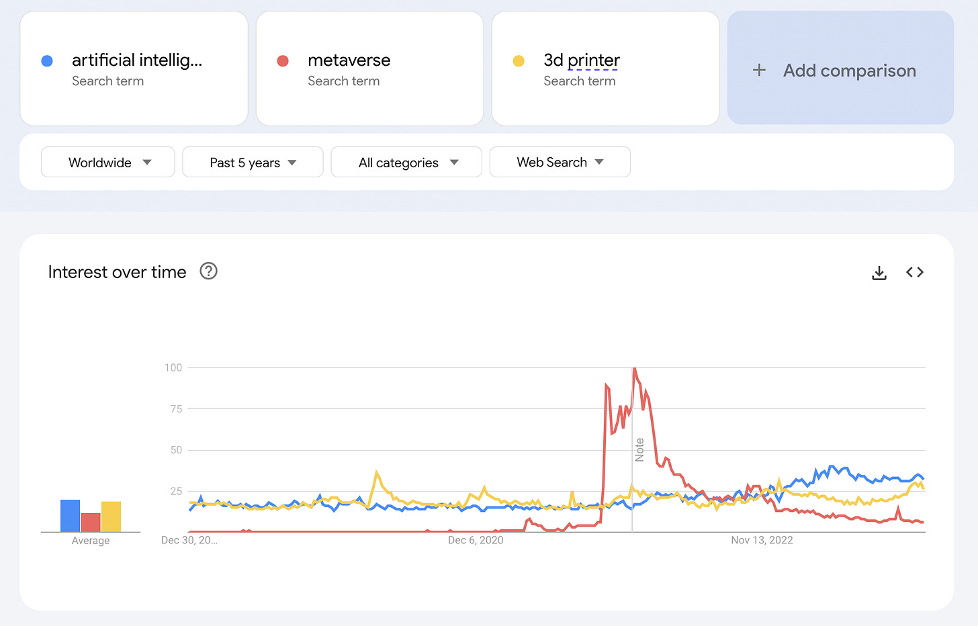
Task: Edit the 3d printer search term
Action: [x=582, y=60]
